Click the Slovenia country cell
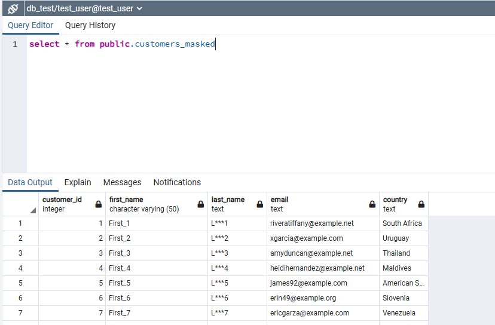This screenshot has height=325, width=495. [404, 298]
